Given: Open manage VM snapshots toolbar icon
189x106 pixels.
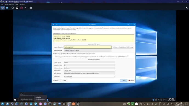Looking at the screenshot, I should click(x=31, y=8).
